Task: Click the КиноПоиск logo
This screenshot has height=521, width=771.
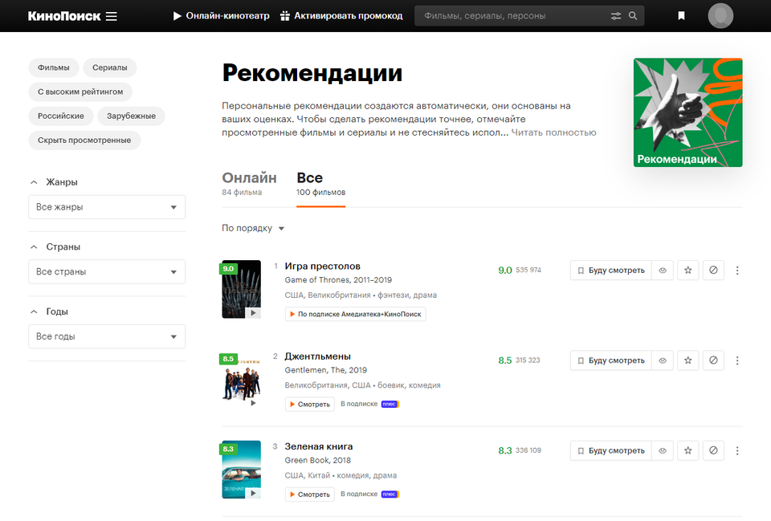Action: (64, 16)
